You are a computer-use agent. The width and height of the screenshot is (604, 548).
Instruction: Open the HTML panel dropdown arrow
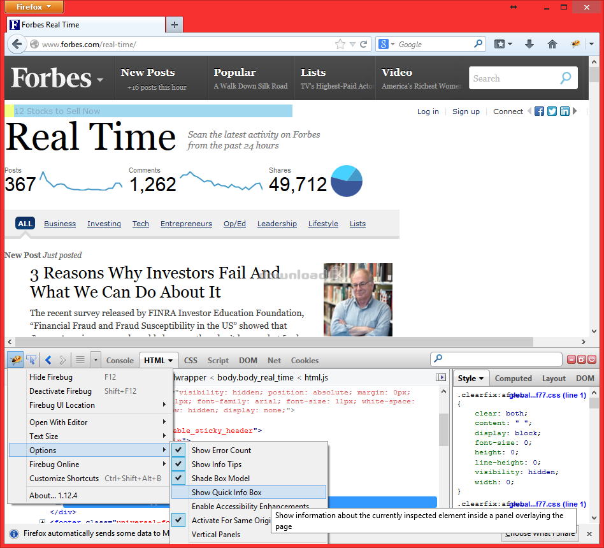[x=170, y=361]
